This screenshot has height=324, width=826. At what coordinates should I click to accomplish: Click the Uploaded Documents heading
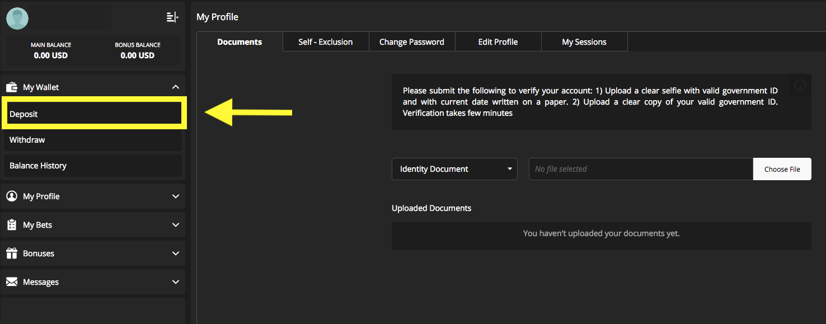tap(431, 208)
